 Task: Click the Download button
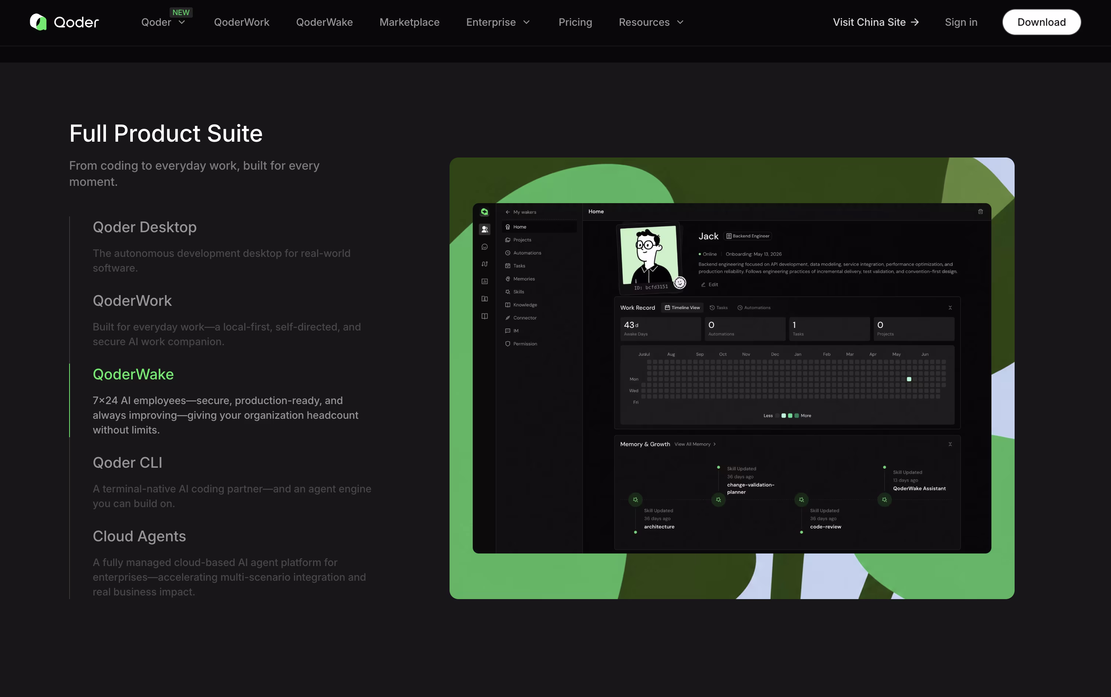coord(1041,22)
